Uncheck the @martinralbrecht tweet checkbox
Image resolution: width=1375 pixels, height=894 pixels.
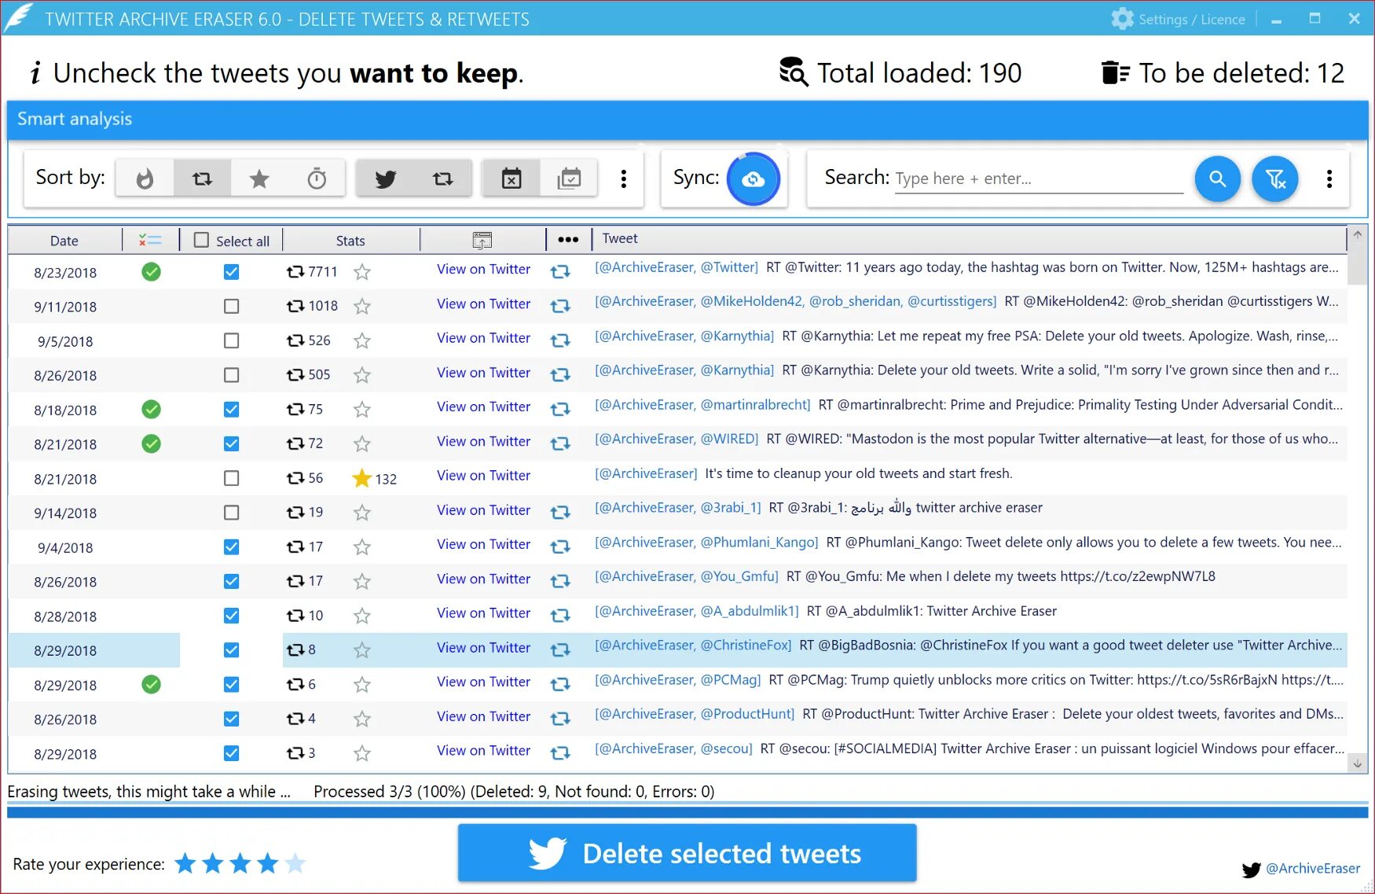point(231,409)
